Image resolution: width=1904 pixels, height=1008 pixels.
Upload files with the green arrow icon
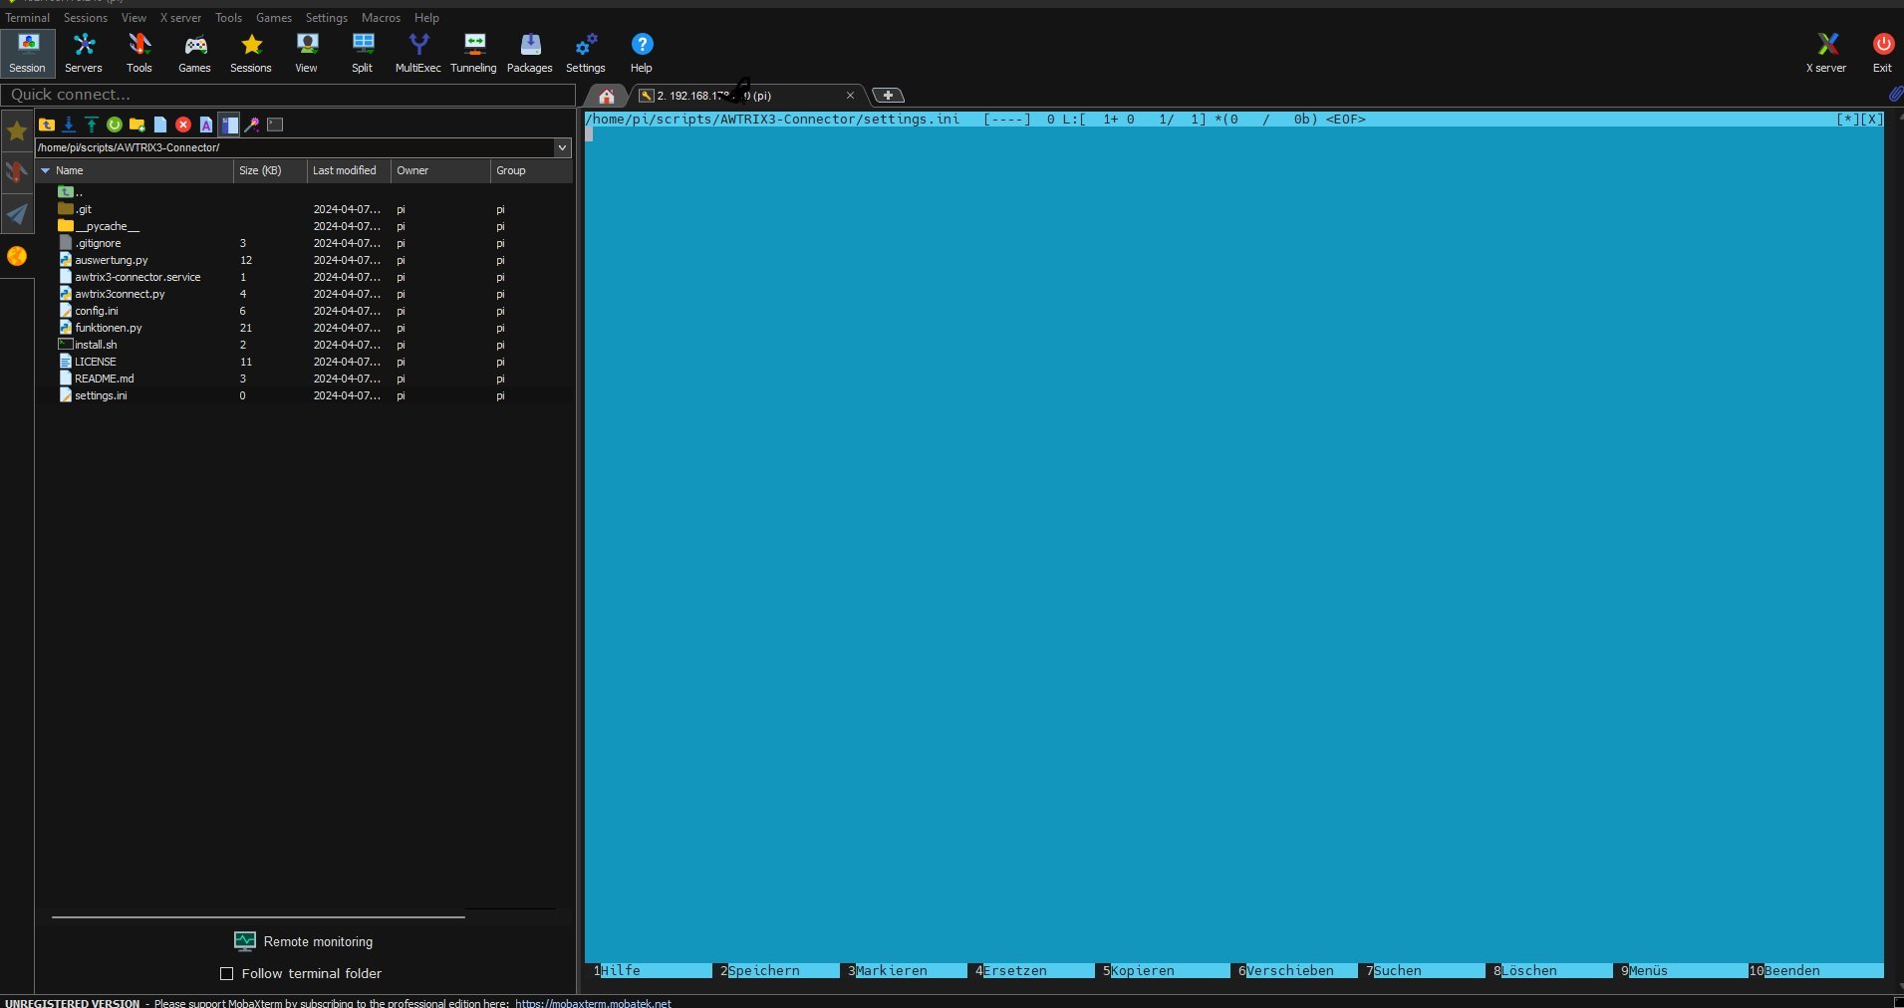pyautogui.click(x=92, y=125)
